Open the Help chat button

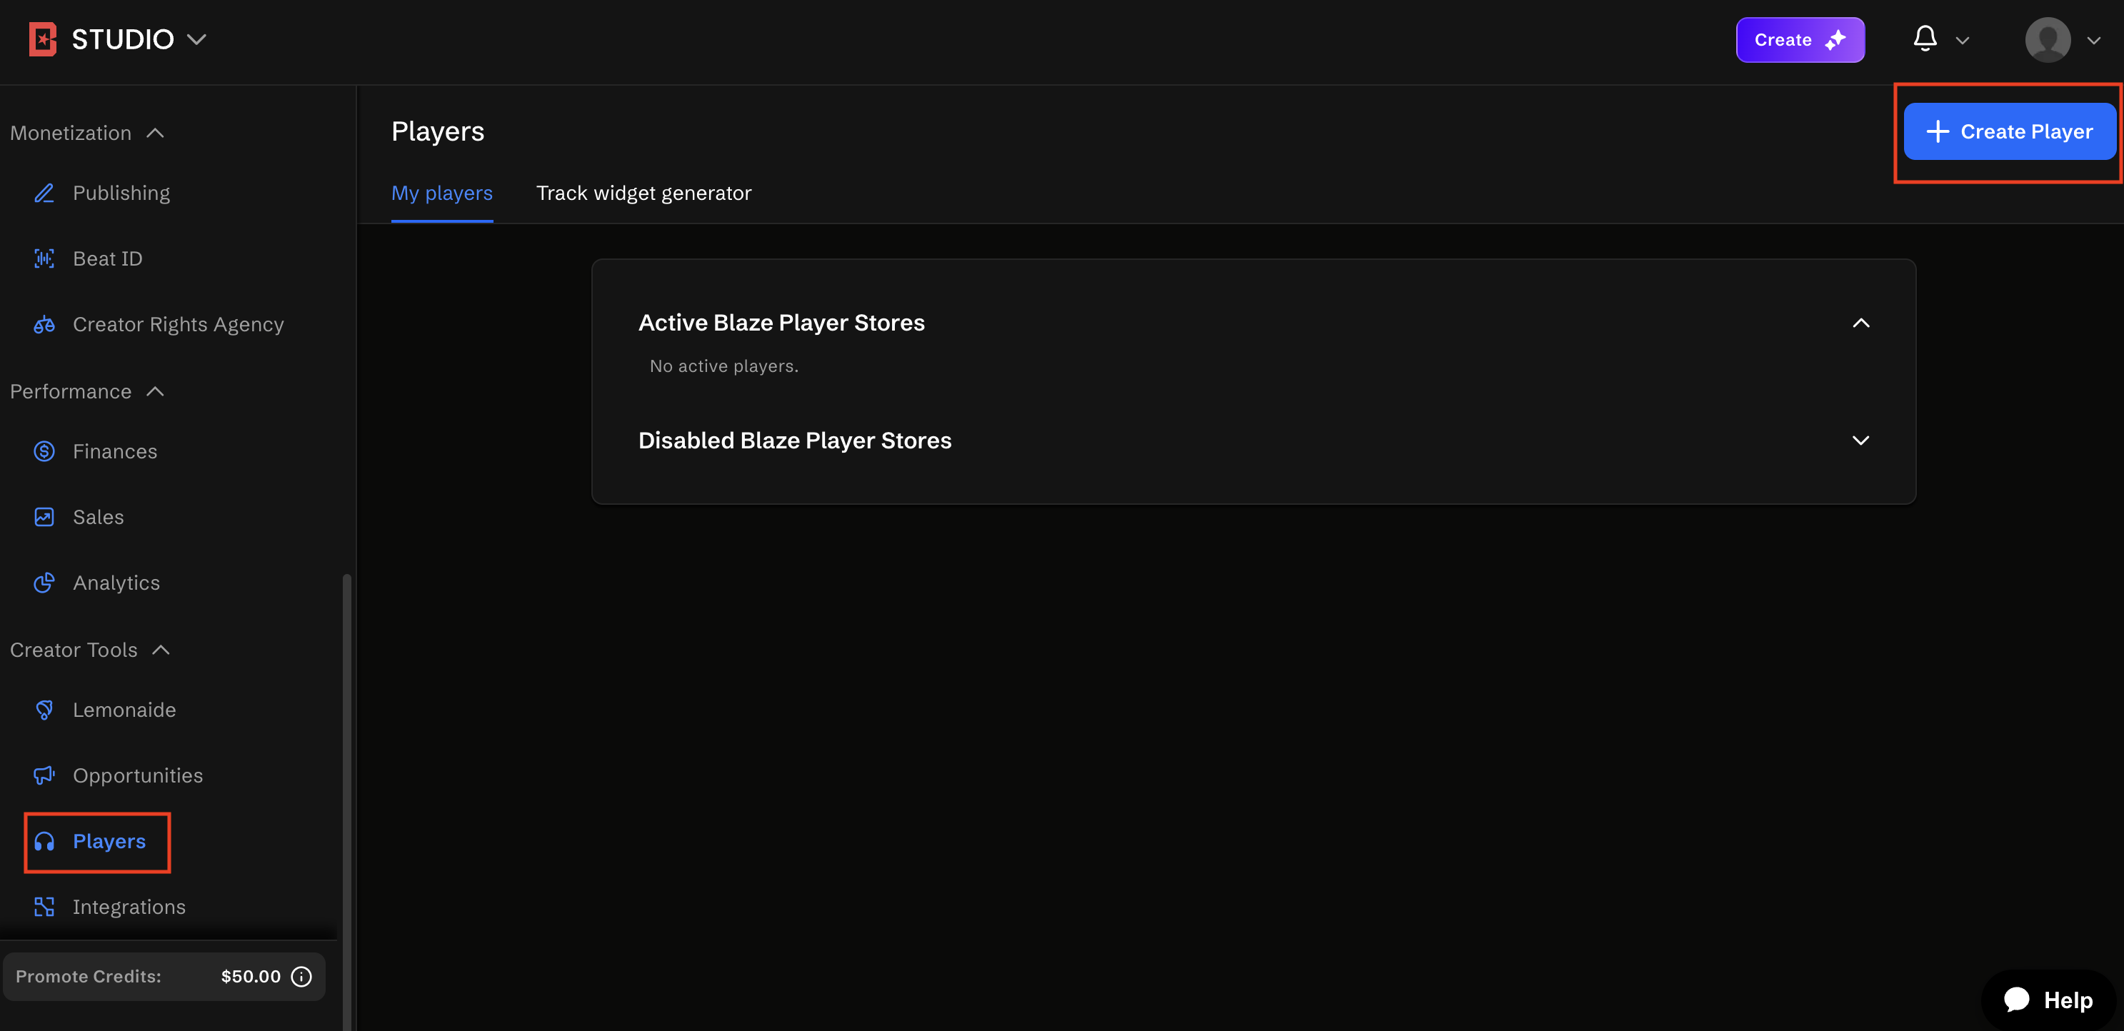(x=2048, y=1000)
